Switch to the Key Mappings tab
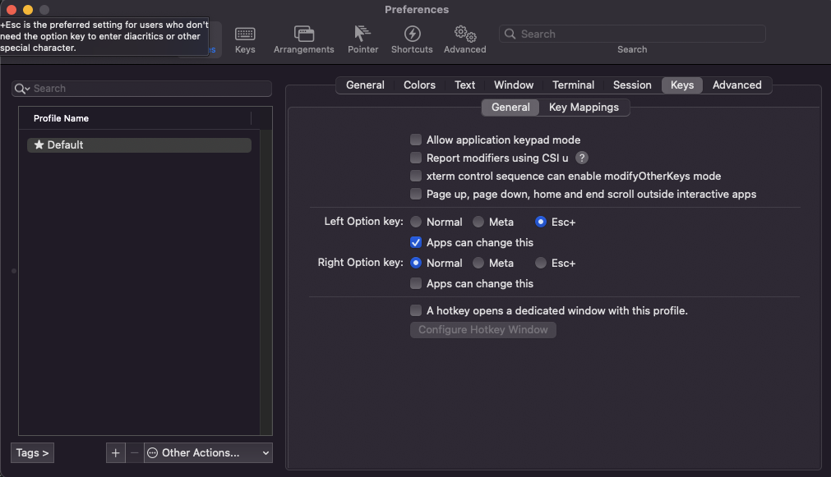This screenshot has height=477, width=831. (x=584, y=107)
